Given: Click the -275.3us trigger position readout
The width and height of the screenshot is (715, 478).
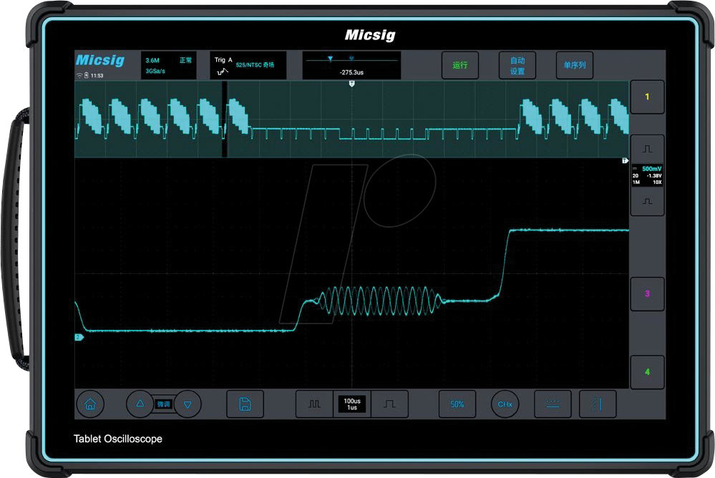Looking at the screenshot, I should coord(351,71).
